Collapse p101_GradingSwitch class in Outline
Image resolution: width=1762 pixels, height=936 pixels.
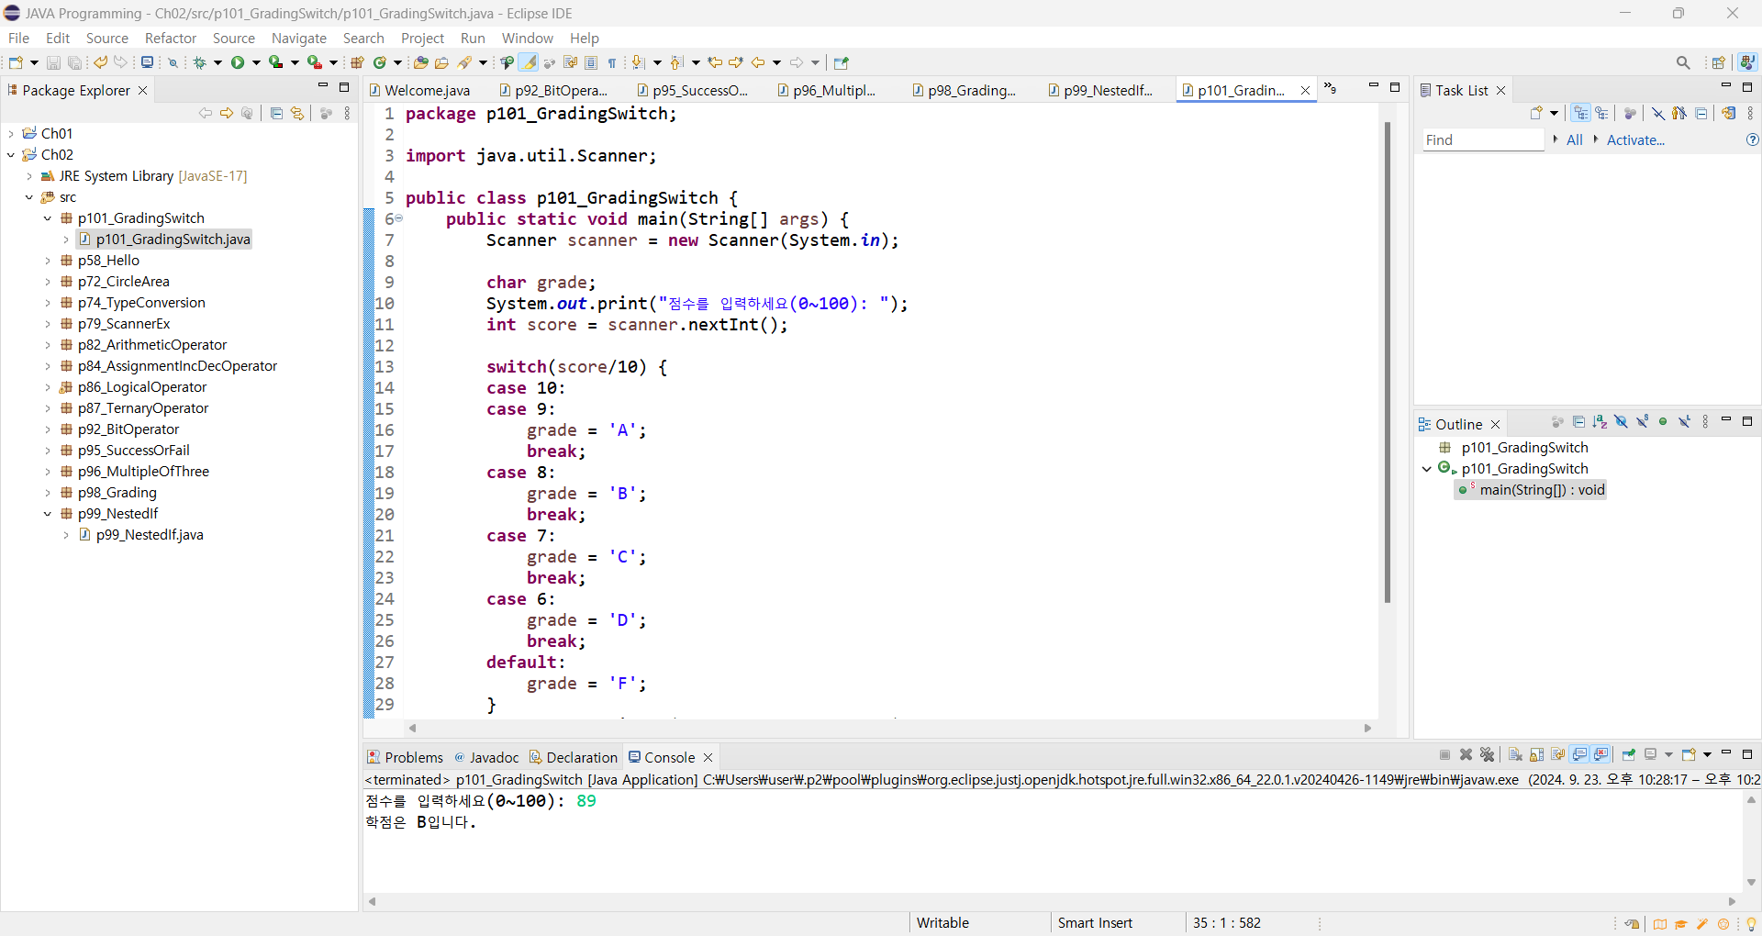click(x=1427, y=468)
